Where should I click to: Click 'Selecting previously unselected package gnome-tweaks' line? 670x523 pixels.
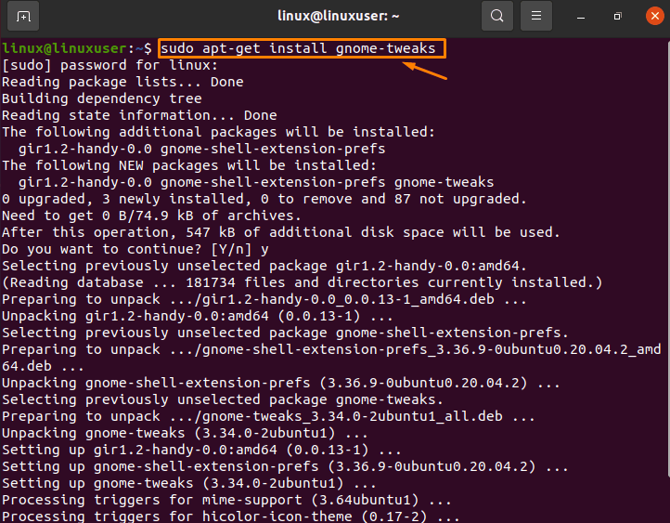coord(223,399)
